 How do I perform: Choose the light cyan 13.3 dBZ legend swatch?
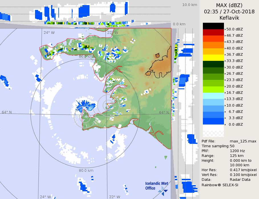click(x=213, y=96)
